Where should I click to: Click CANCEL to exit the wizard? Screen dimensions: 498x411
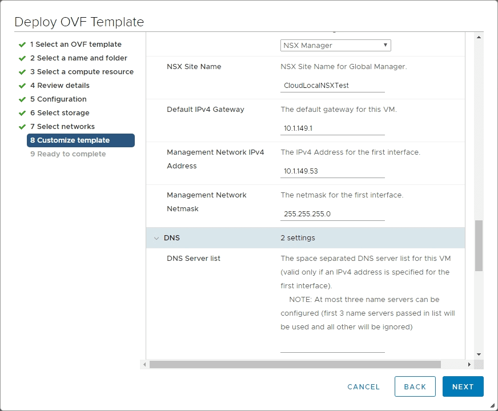click(363, 386)
